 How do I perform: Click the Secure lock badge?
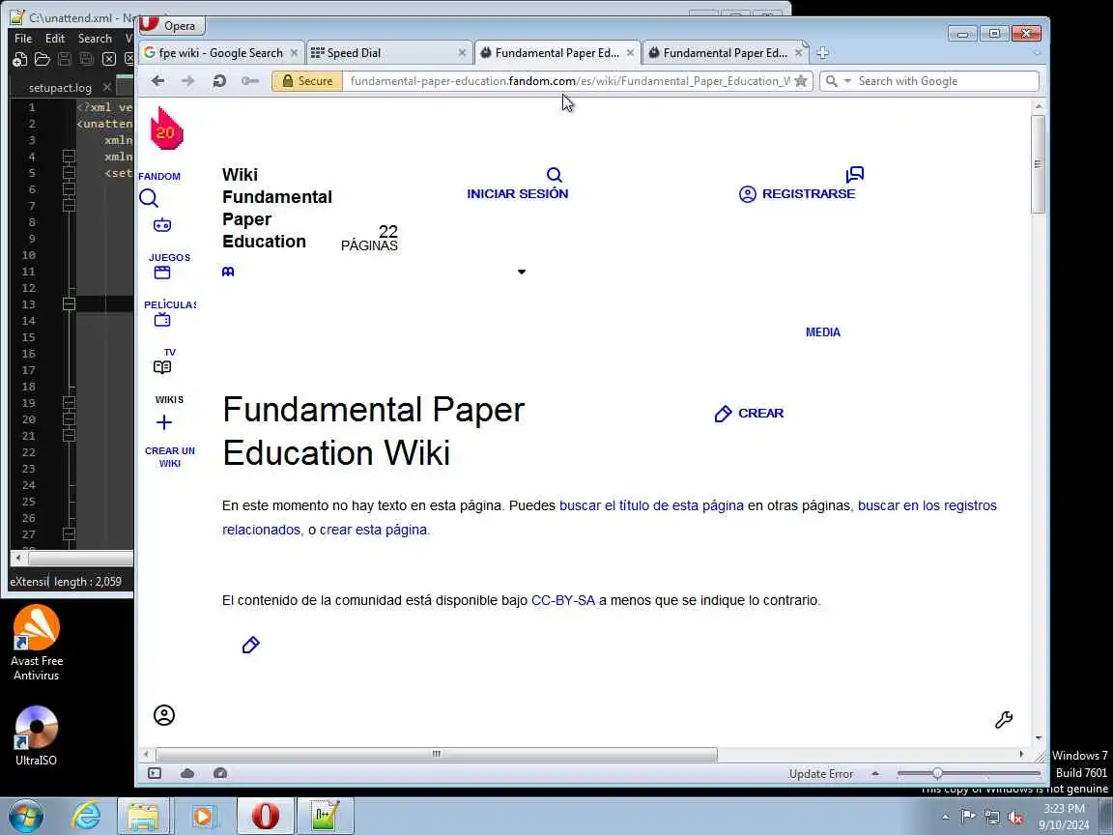point(307,81)
